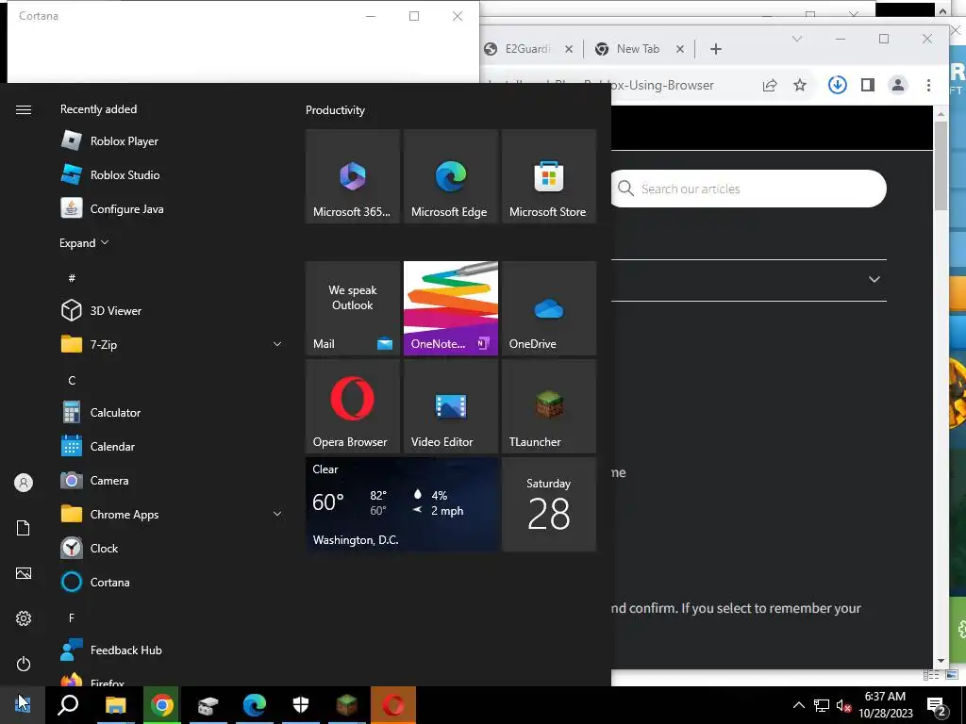
Task: Click the Microsoft 365 tile
Action: click(x=353, y=176)
